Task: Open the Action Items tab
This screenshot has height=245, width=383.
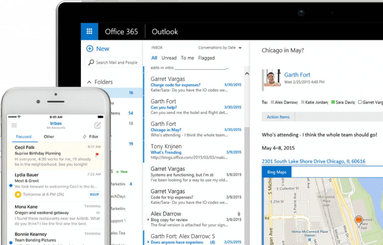Action: click(278, 117)
